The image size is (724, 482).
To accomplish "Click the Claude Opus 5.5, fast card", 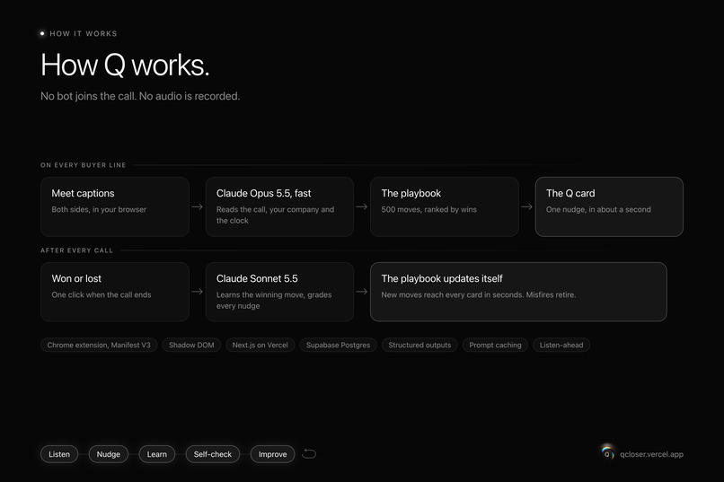I will (x=279, y=206).
